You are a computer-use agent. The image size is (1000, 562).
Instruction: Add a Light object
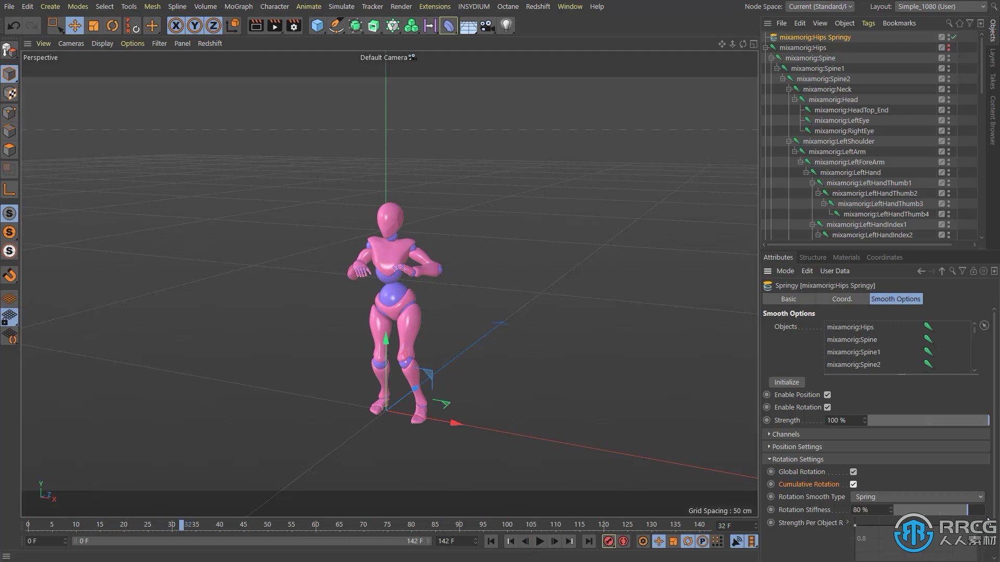506,25
